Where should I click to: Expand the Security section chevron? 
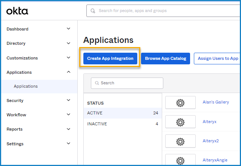69,100
